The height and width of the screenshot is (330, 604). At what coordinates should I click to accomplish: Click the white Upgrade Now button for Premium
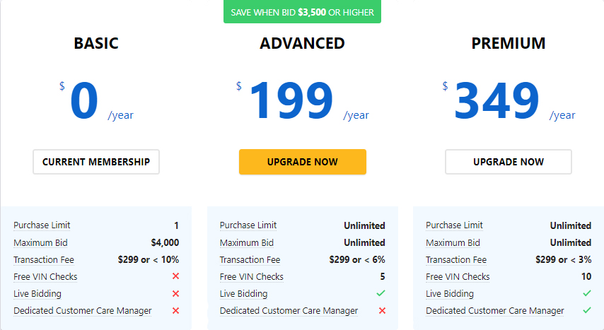click(x=509, y=162)
